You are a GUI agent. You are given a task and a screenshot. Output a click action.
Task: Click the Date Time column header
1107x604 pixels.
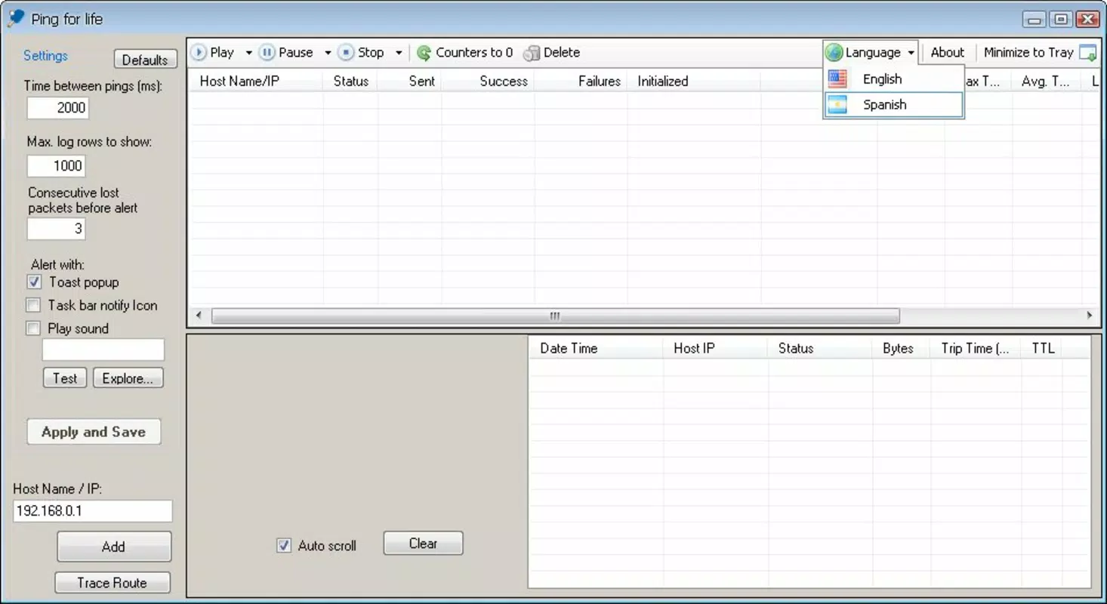point(596,349)
